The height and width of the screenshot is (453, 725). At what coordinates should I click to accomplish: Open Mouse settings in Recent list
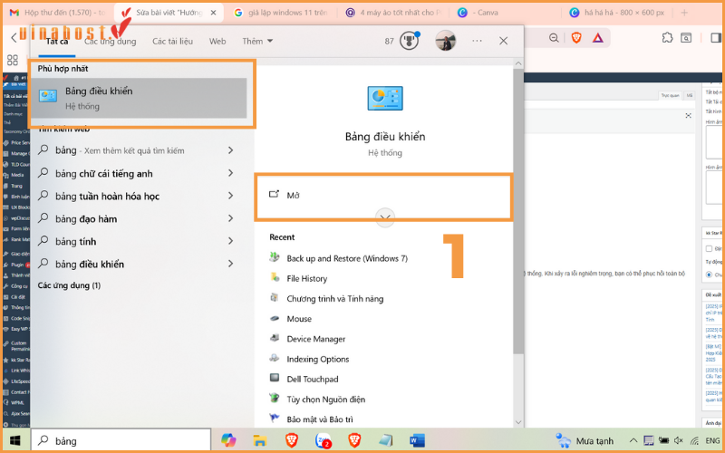298,319
